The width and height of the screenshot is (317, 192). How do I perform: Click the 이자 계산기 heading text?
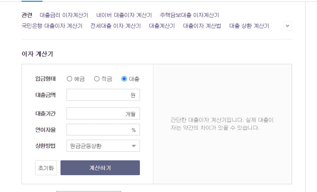(x=37, y=54)
